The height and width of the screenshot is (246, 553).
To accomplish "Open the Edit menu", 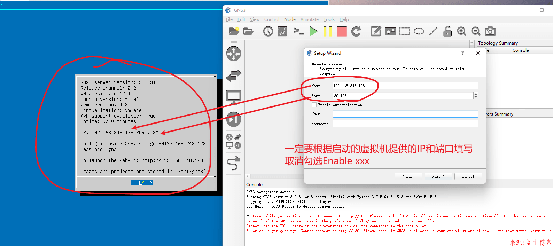I will click(x=241, y=19).
